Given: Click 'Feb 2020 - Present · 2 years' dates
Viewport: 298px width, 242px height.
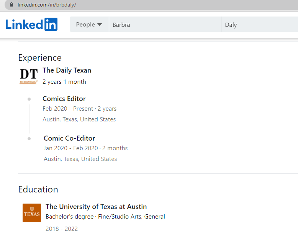Looking at the screenshot, I should [x=79, y=109].
